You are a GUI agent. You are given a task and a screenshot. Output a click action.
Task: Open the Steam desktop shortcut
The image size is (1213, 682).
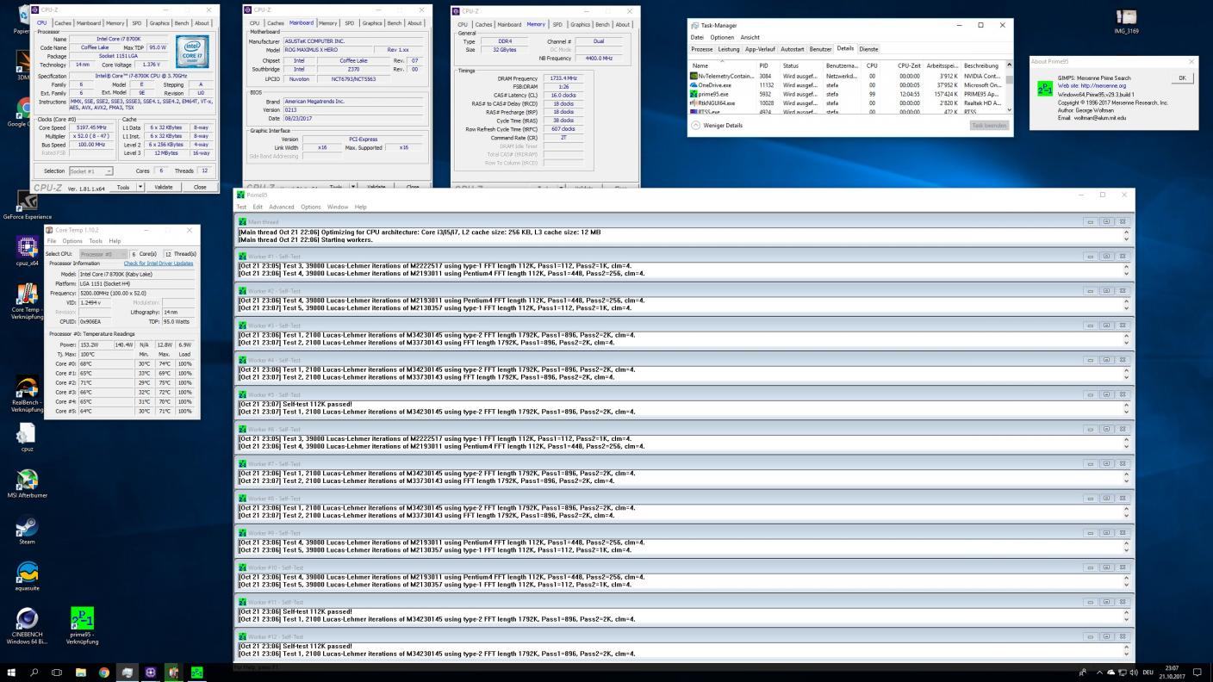tap(27, 530)
